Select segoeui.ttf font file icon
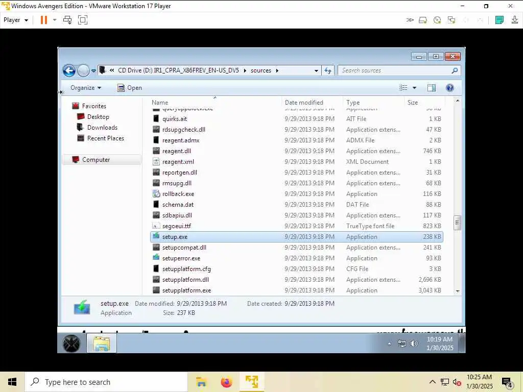 click(x=156, y=226)
